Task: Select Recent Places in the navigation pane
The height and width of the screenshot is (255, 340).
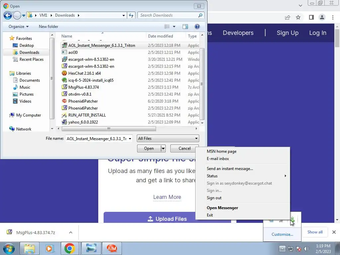Action: coord(32,59)
